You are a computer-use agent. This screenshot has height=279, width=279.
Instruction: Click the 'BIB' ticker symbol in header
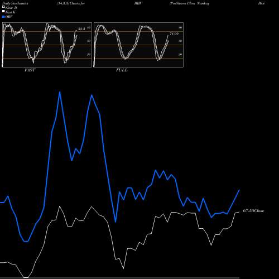(137, 3)
